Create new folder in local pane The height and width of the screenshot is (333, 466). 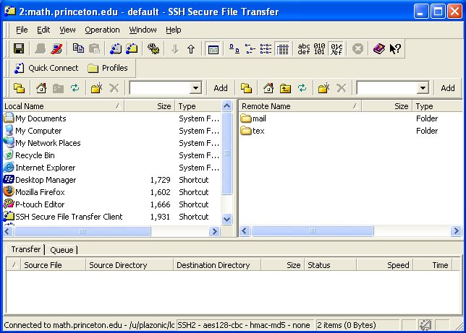96,88
